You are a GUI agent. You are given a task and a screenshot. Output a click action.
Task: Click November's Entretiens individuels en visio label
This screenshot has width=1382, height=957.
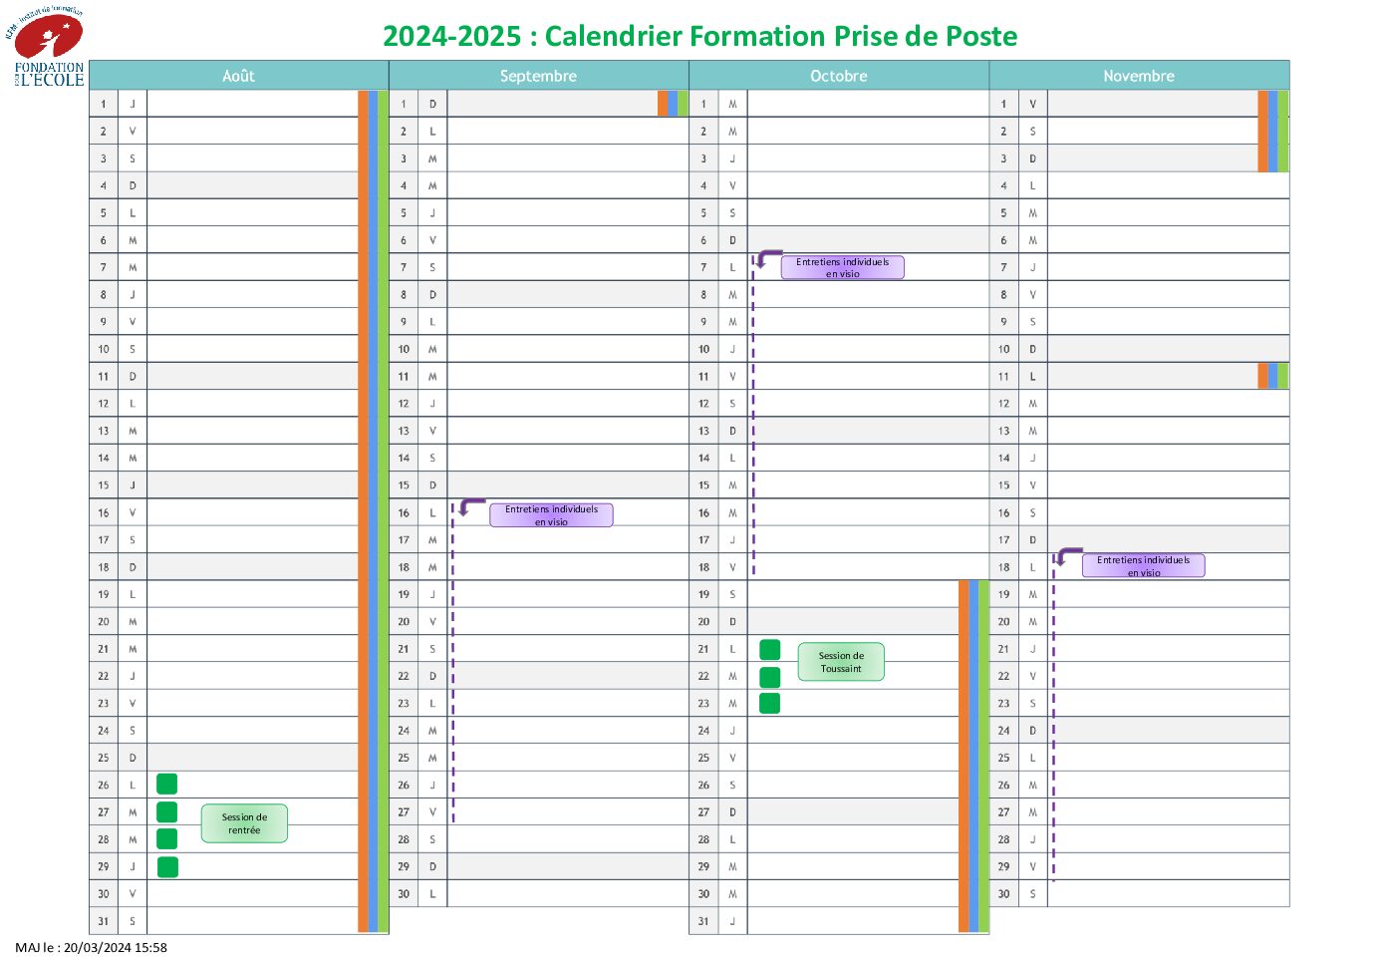click(x=1144, y=565)
